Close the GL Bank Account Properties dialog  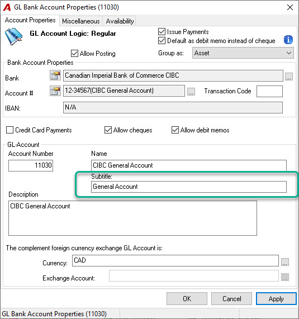click(290, 7)
